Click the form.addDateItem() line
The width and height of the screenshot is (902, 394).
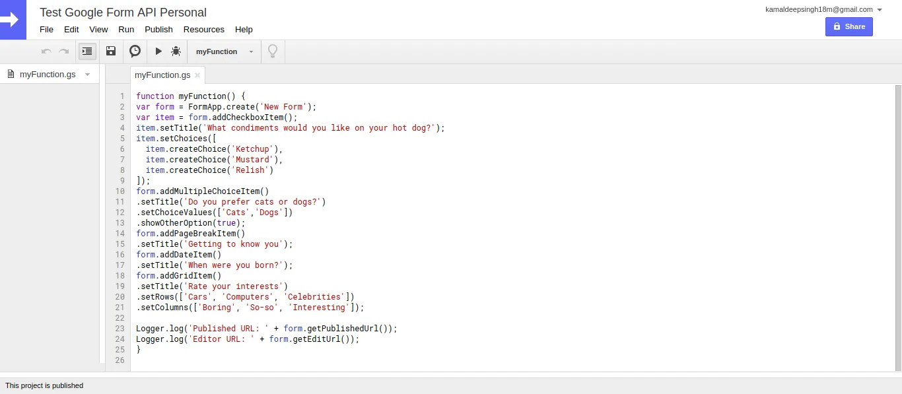(179, 255)
